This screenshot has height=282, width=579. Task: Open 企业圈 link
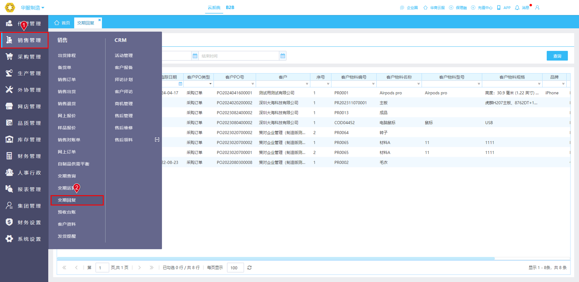tap(409, 8)
